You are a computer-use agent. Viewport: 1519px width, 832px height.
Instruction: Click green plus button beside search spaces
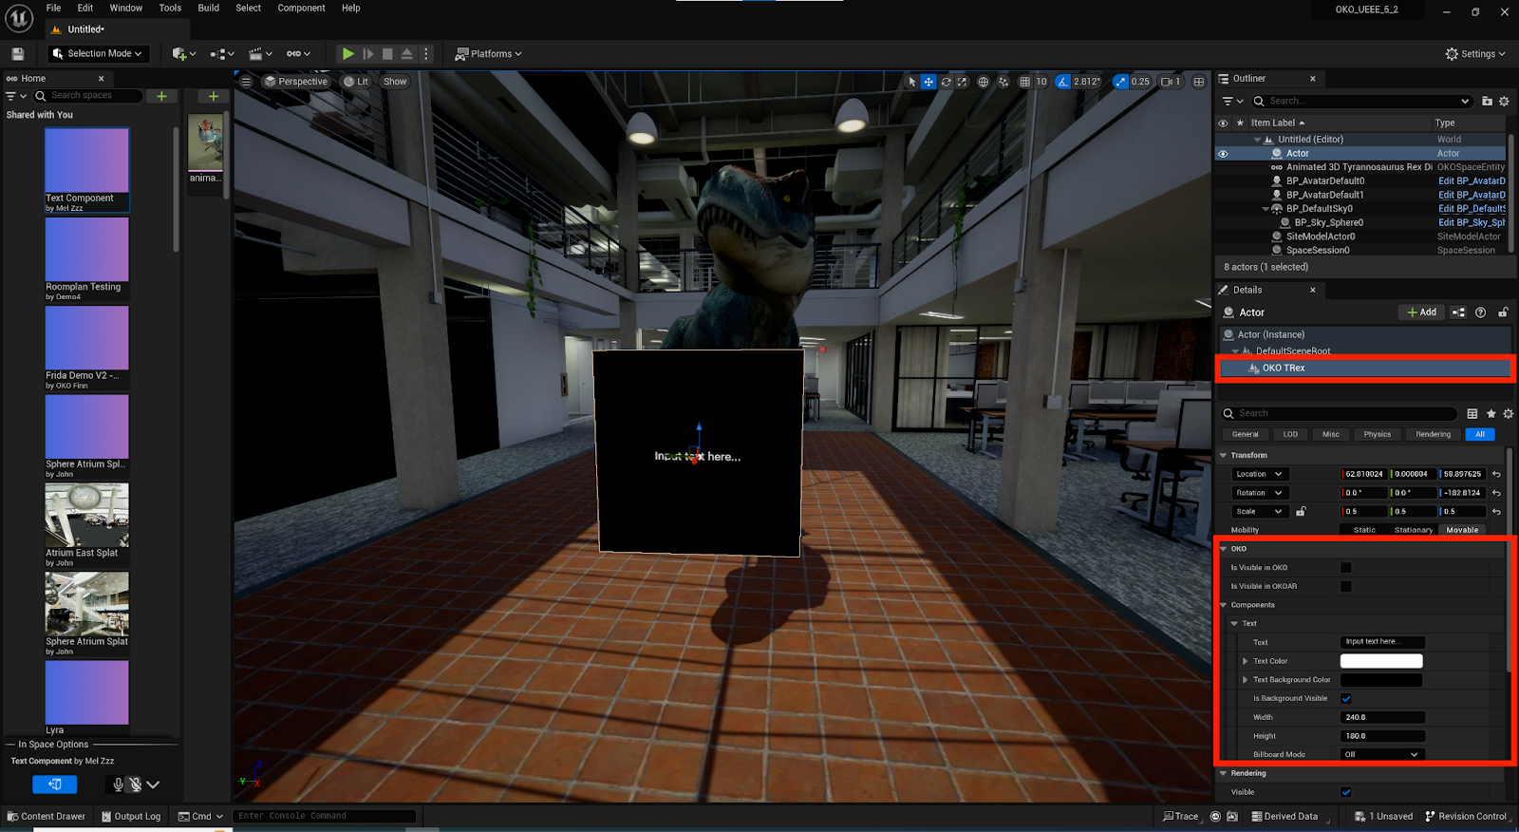(161, 96)
